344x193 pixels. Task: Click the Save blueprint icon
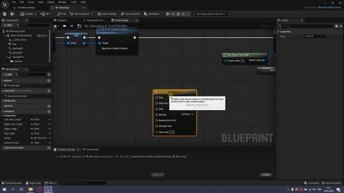coord(5,14)
